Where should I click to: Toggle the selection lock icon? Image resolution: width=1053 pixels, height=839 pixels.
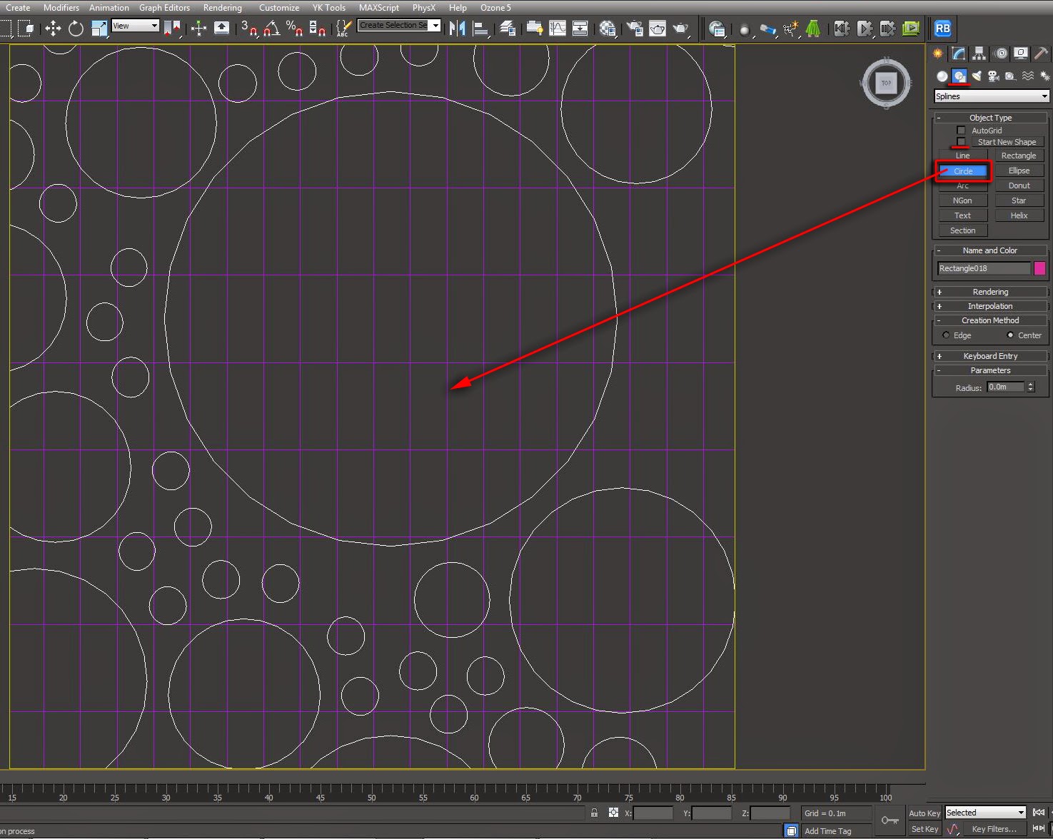click(x=594, y=813)
